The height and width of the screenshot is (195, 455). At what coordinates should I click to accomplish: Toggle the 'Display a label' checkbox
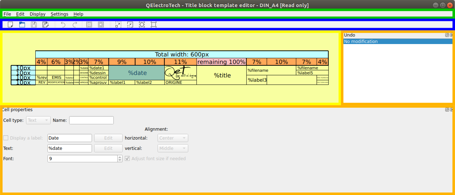(6, 138)
